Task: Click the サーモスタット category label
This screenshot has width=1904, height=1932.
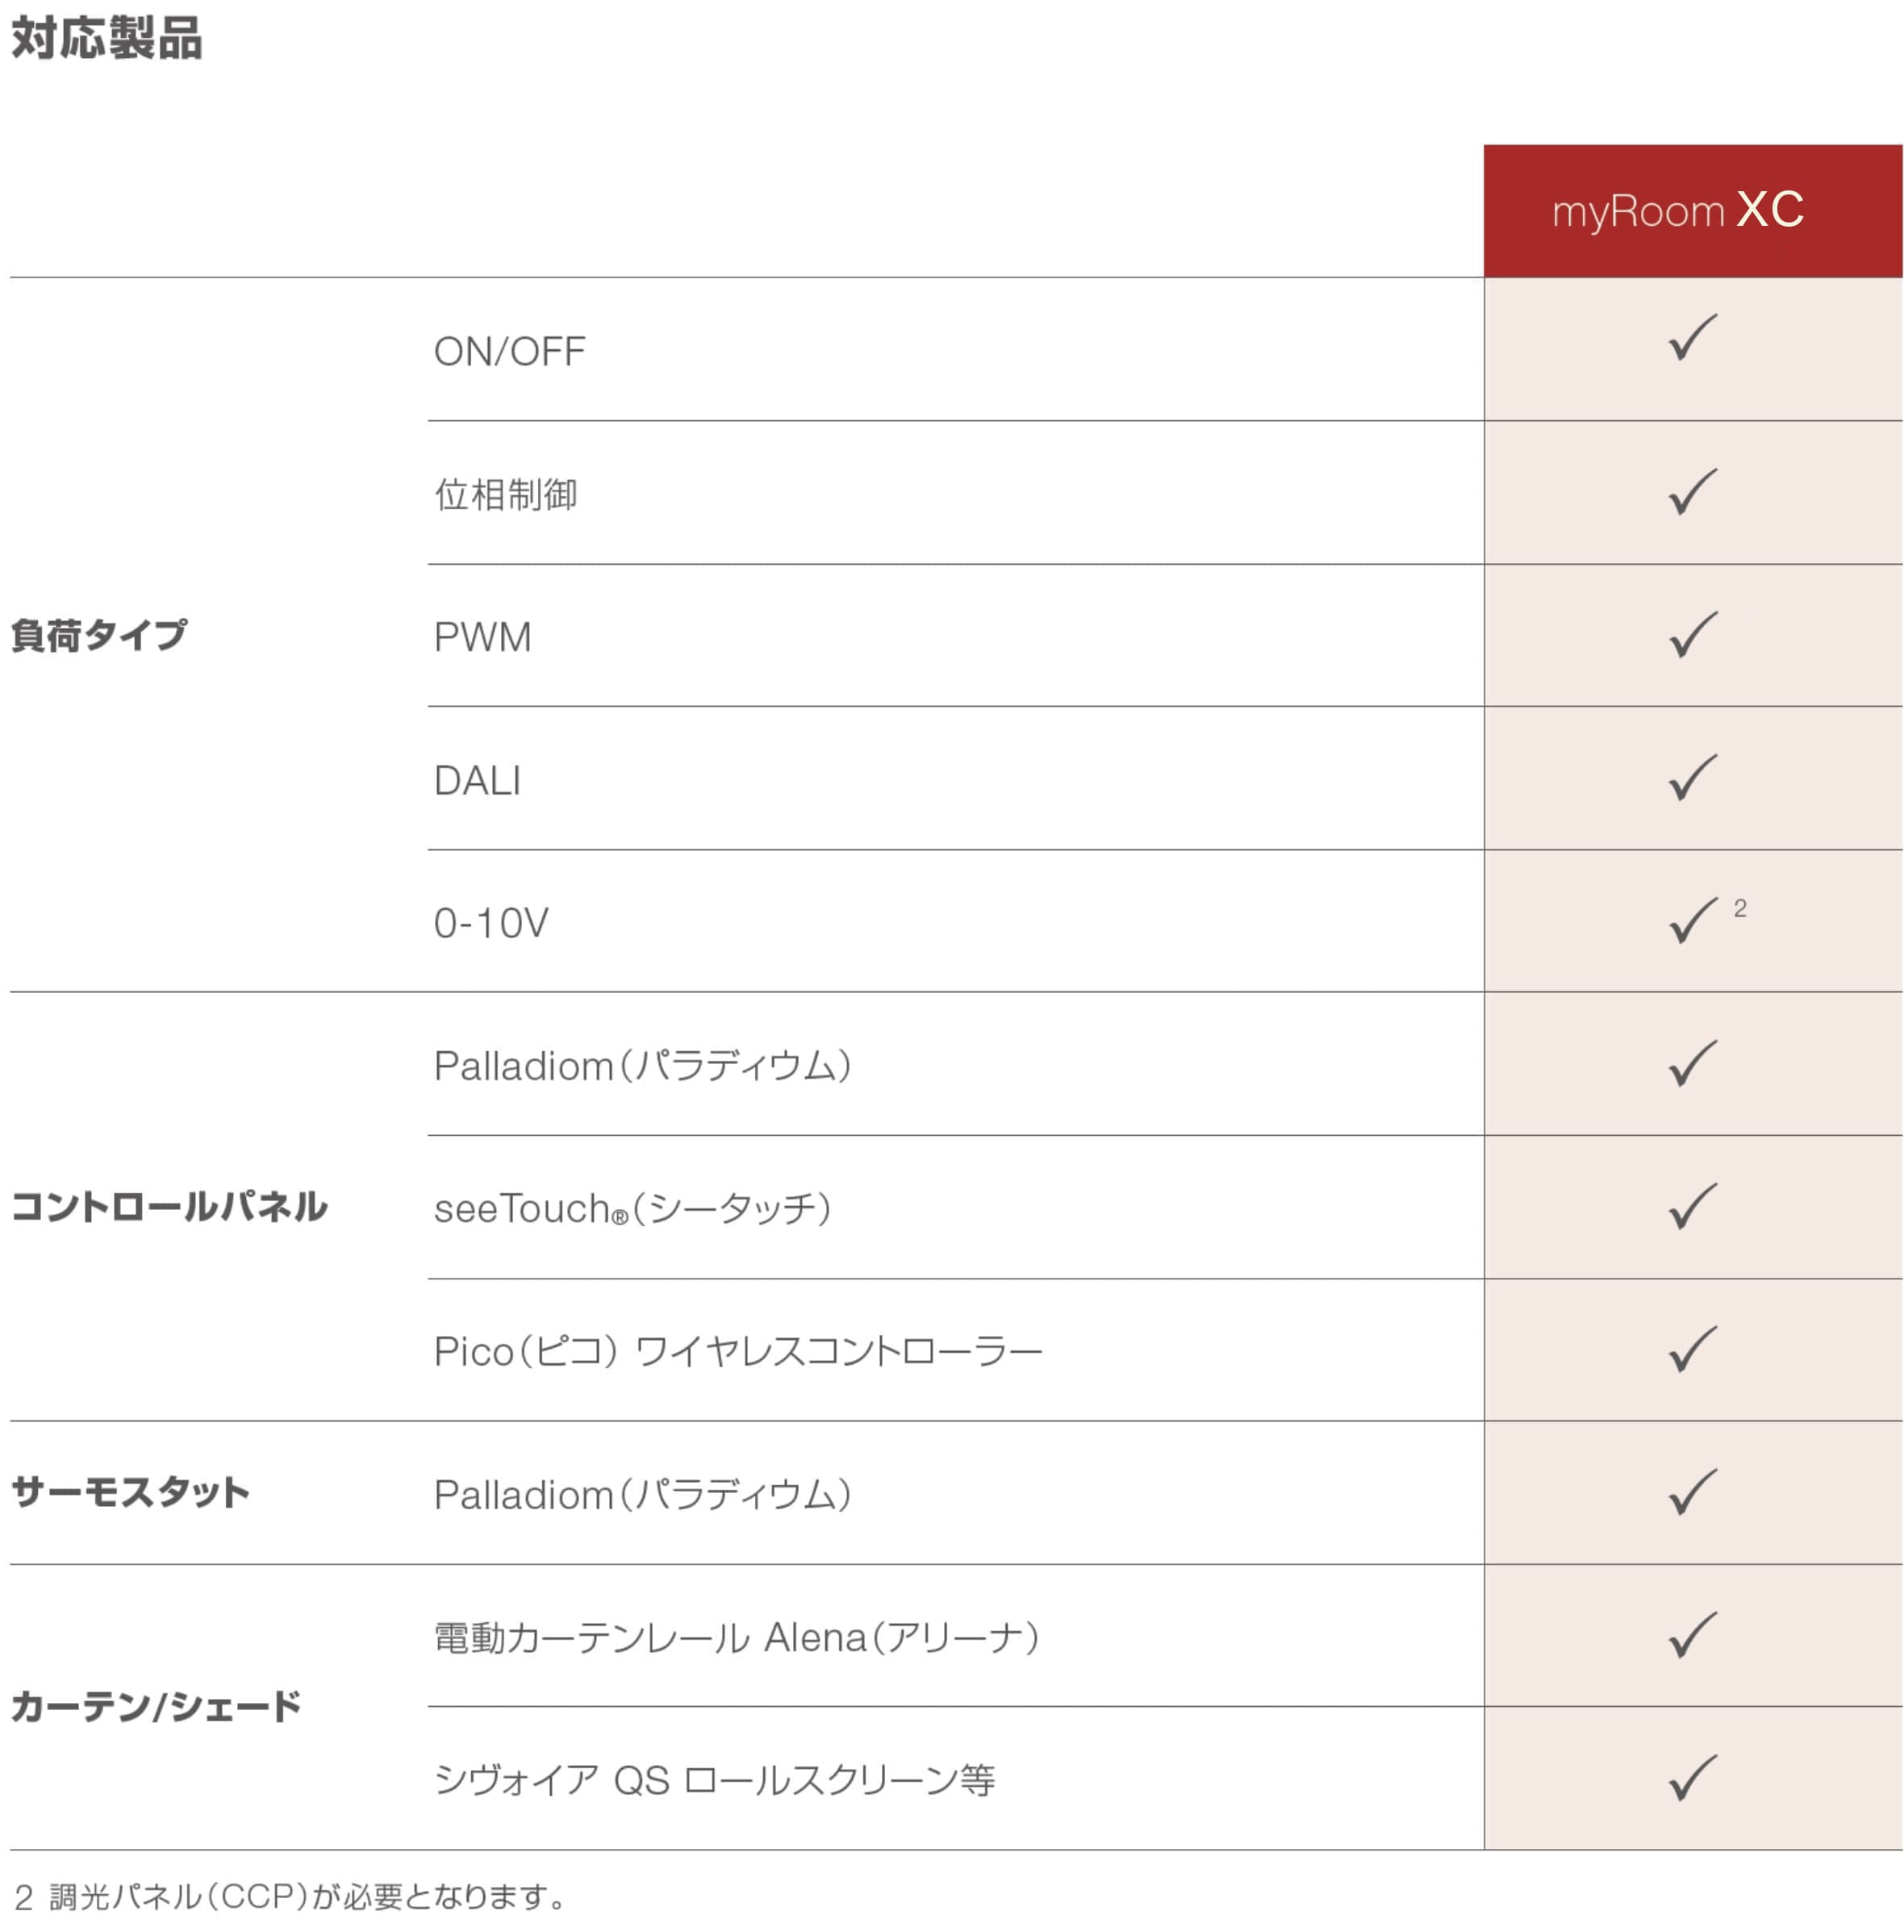Action: tap(130, 1493)
